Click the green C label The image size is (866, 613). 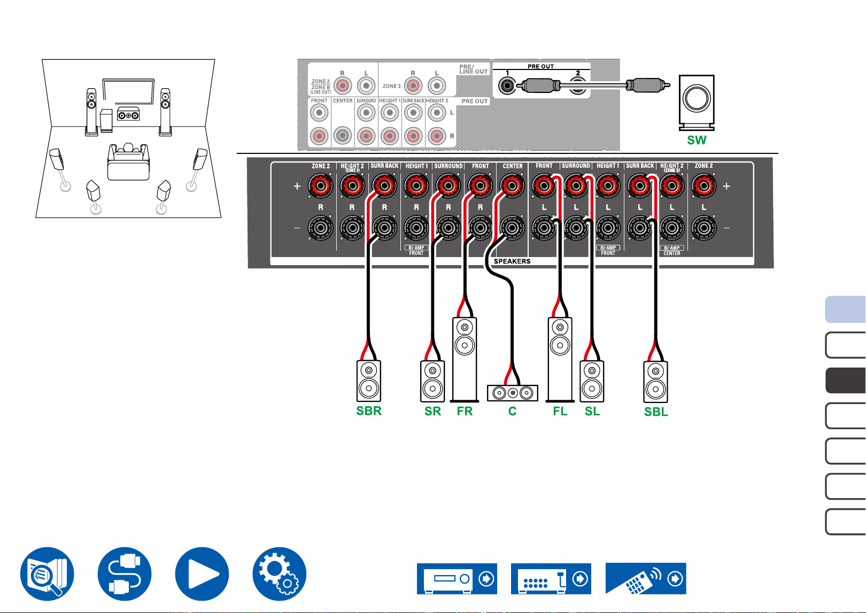(512, 411)
